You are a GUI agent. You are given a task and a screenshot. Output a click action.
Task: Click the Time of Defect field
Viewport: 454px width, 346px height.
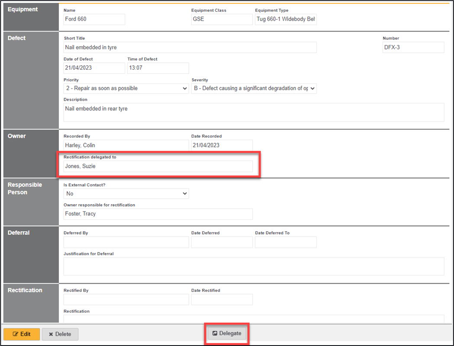(158, 68)
